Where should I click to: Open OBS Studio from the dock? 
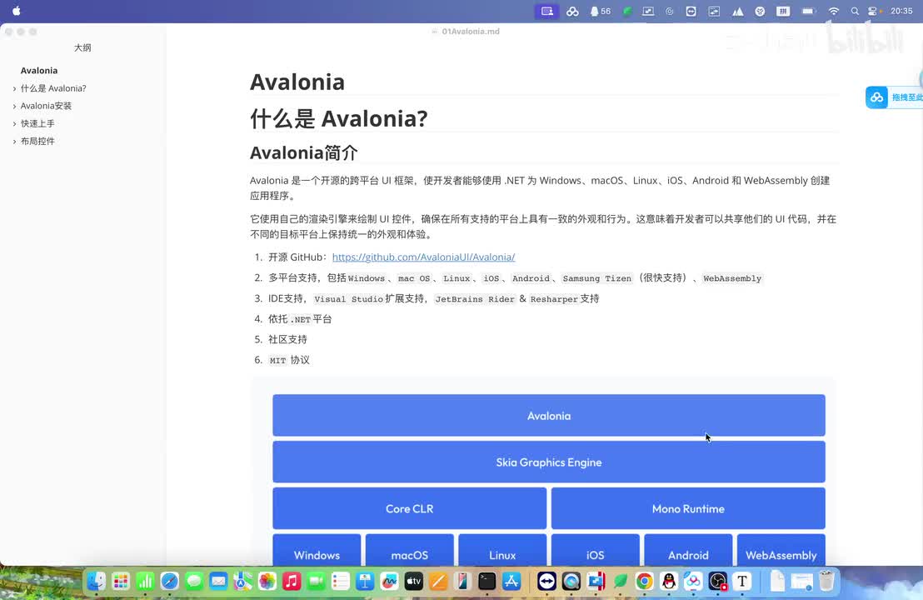click(717, 582)
